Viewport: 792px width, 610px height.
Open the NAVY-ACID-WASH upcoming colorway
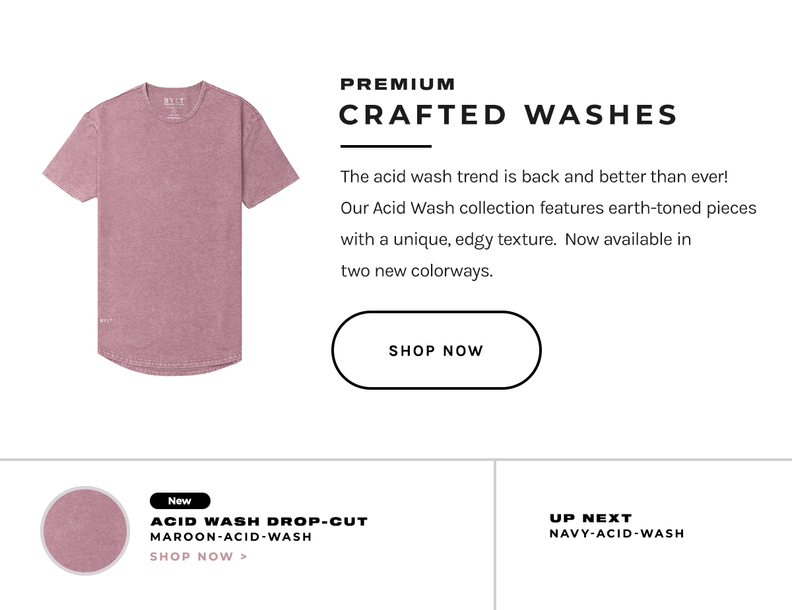pyautogui.click(x=617, y=534)
